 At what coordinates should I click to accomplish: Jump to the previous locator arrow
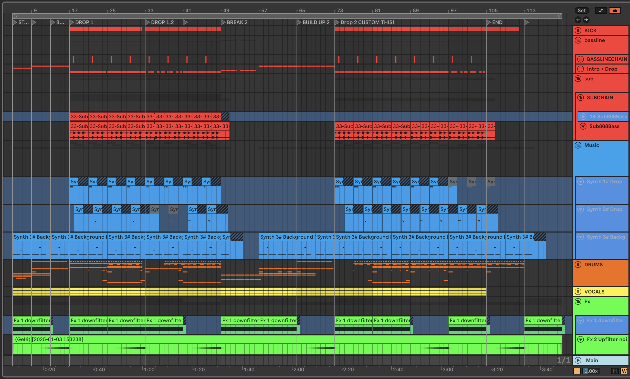click(578, 20)
